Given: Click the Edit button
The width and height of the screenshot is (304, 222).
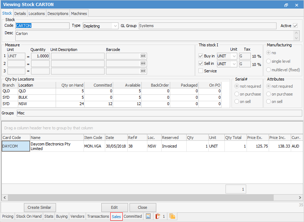Looking at the screenshot, I should [x=114, y=207].
